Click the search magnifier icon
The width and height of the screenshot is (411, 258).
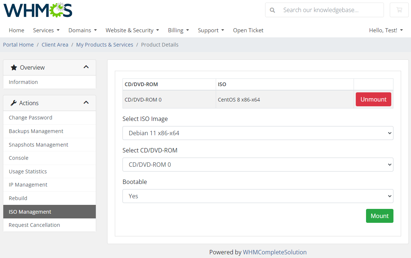(272, 10)
